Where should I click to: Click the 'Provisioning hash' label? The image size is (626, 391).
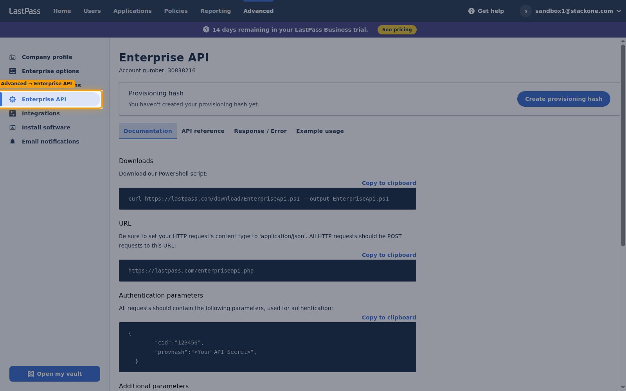[x=156, y=93]
